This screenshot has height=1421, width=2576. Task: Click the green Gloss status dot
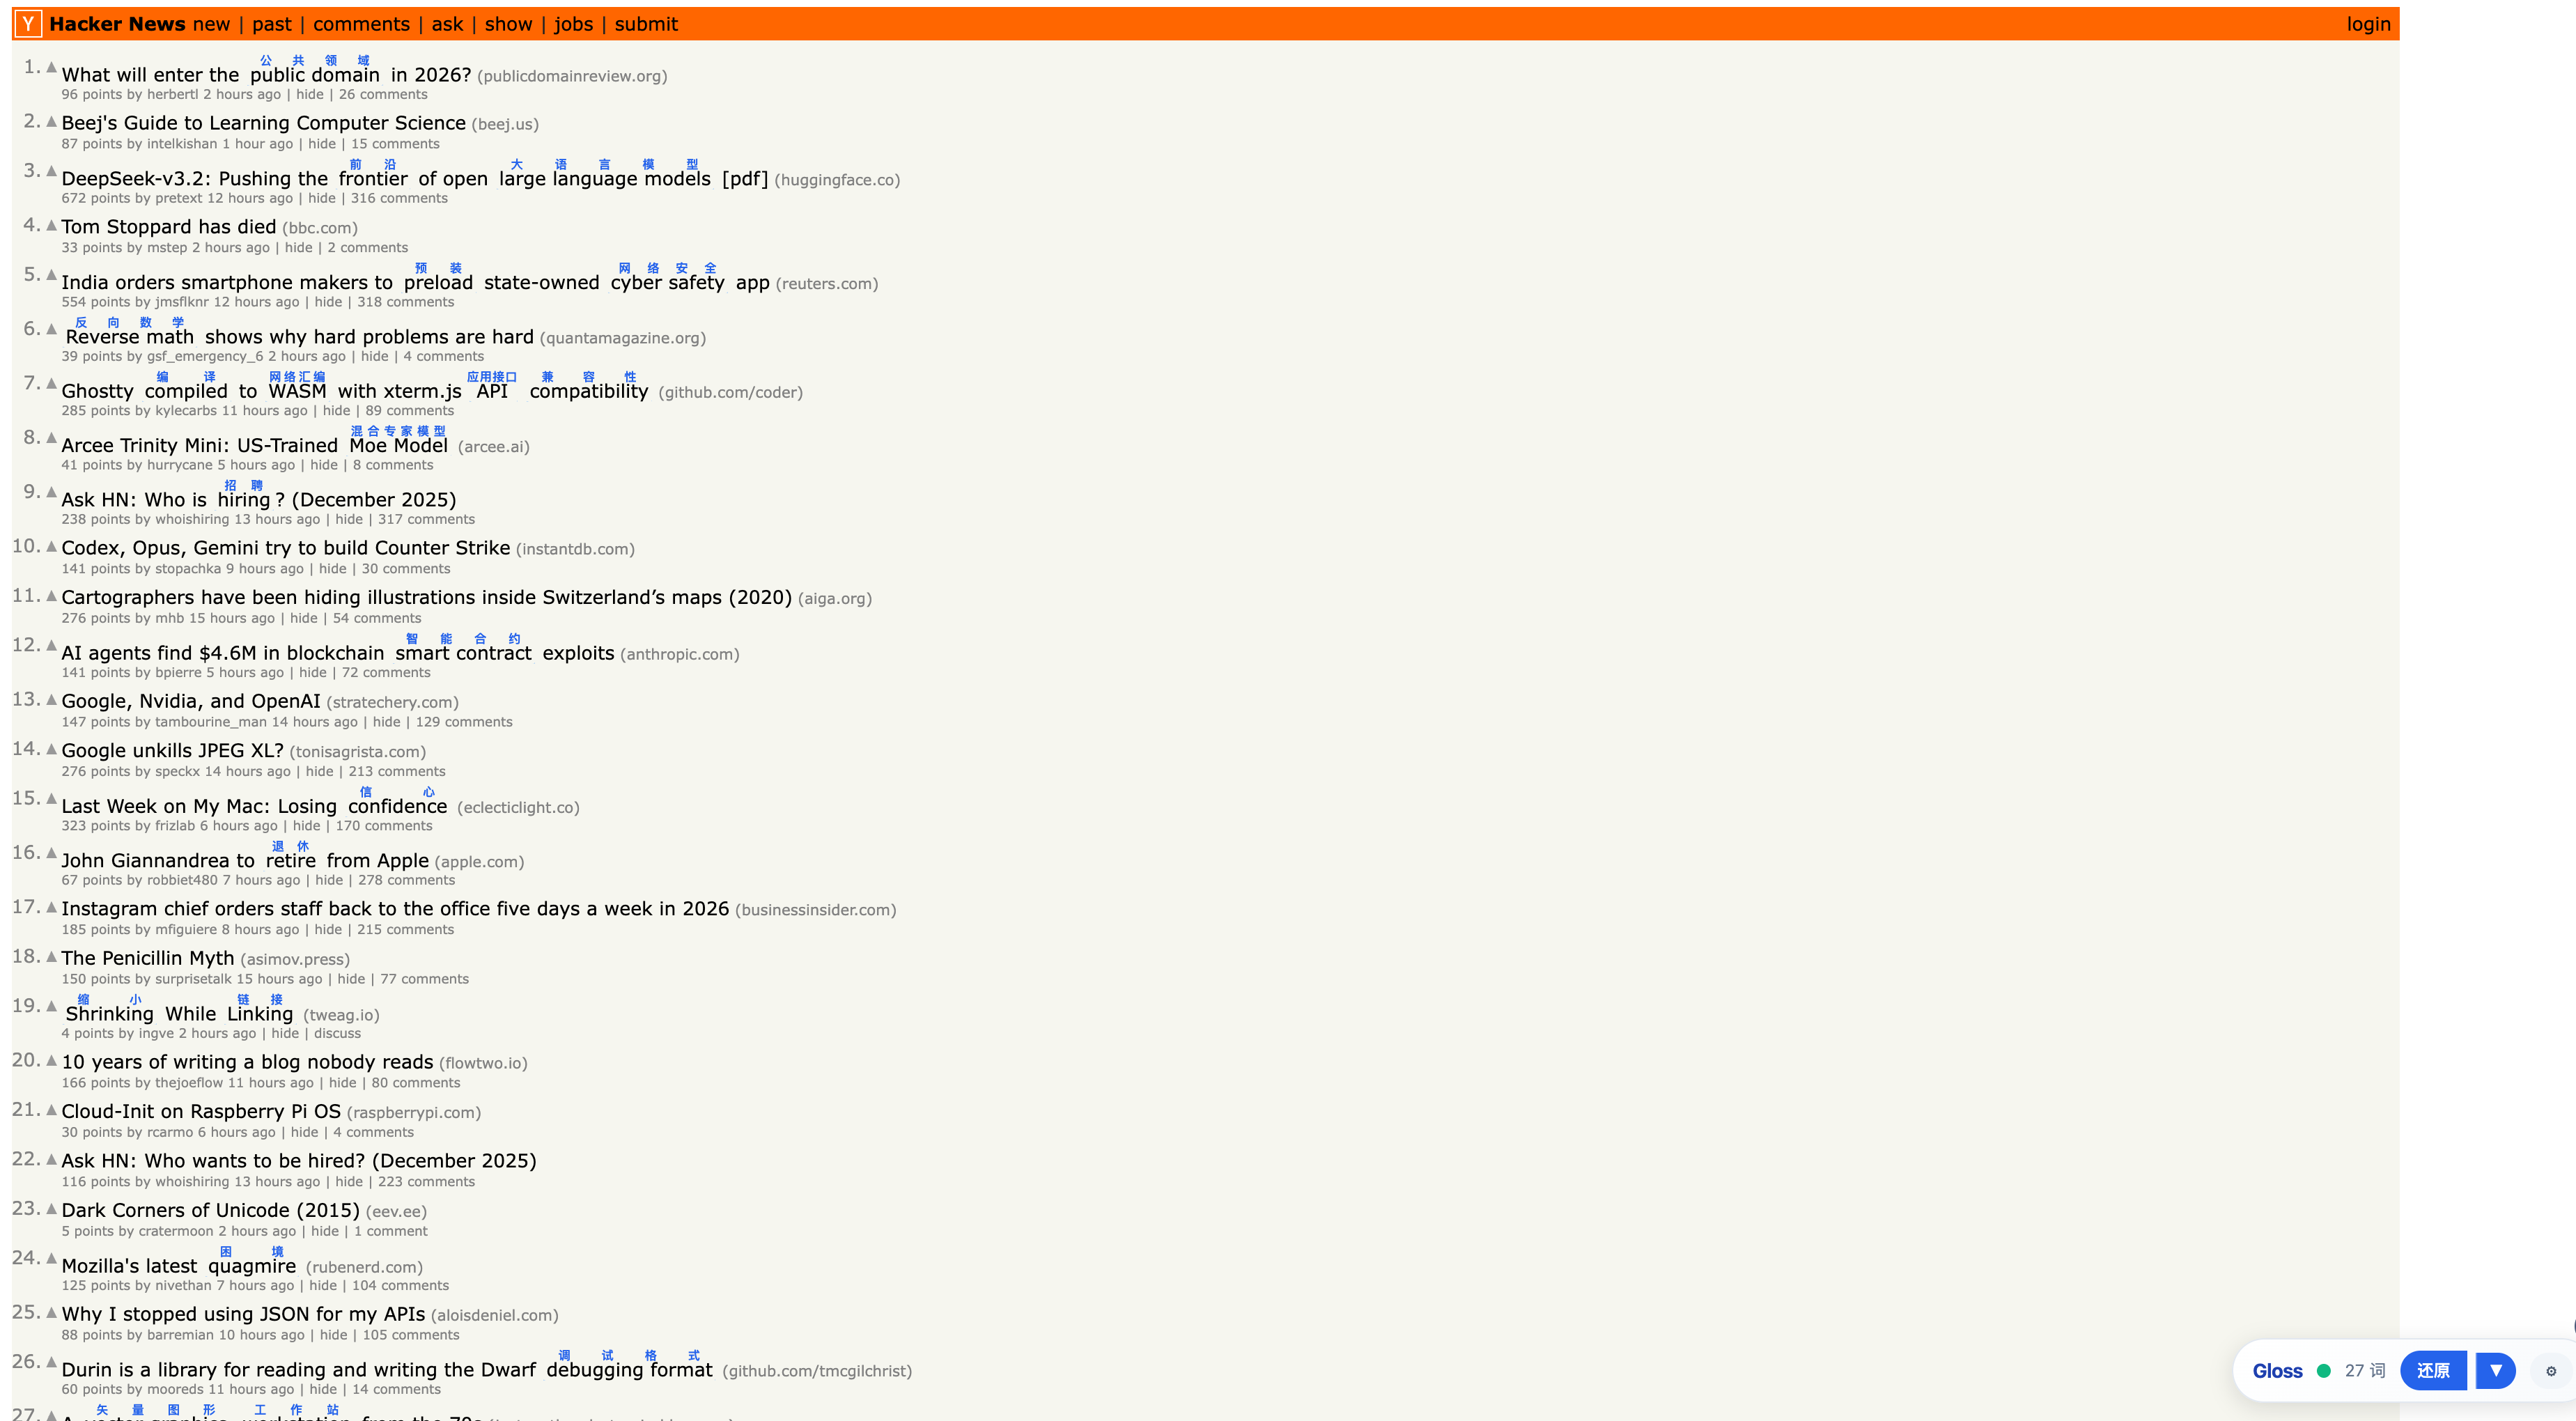tap(2323, 1371)
